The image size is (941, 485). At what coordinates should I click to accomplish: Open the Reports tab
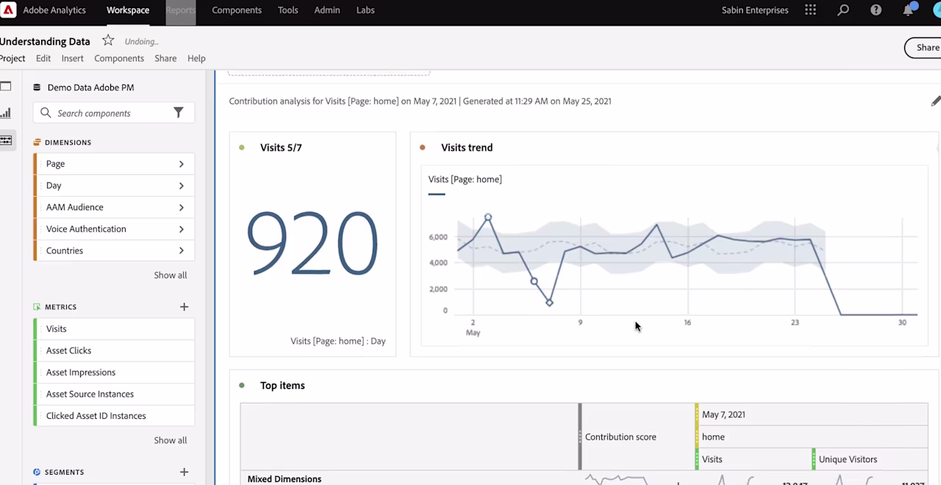(x=181, y=10)
